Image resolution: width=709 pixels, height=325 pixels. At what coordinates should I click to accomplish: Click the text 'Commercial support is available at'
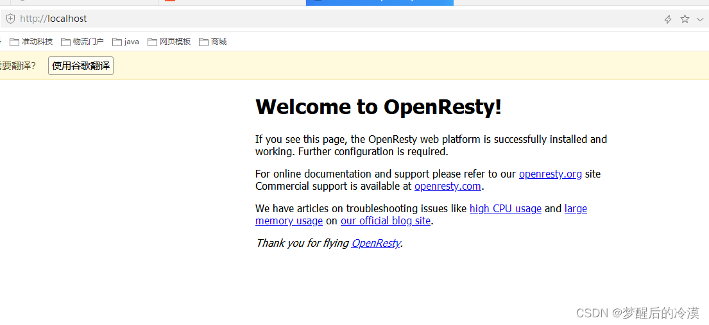[334, 187]
